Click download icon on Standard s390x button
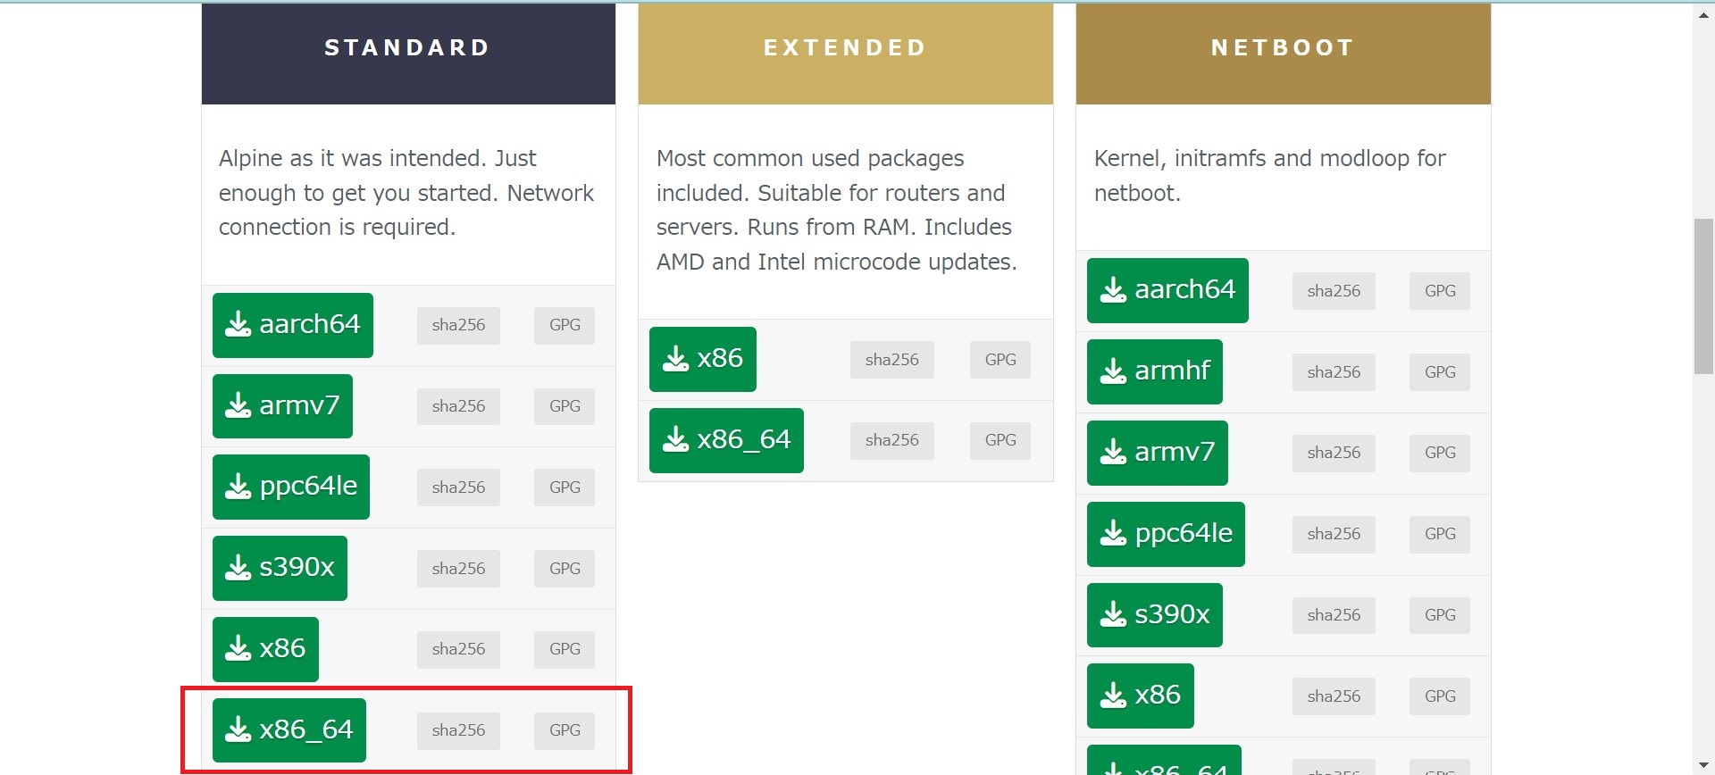This screenshot has width=1715, height=775. pyautogui.click(x=238, y=568)
